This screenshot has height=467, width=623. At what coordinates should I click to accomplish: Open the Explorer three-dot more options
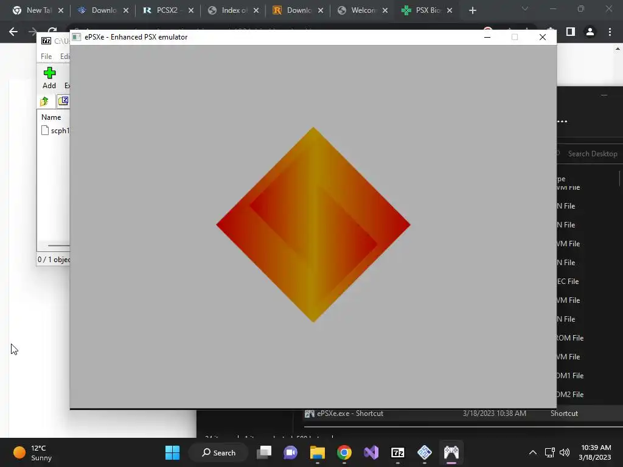coord(562,122)
